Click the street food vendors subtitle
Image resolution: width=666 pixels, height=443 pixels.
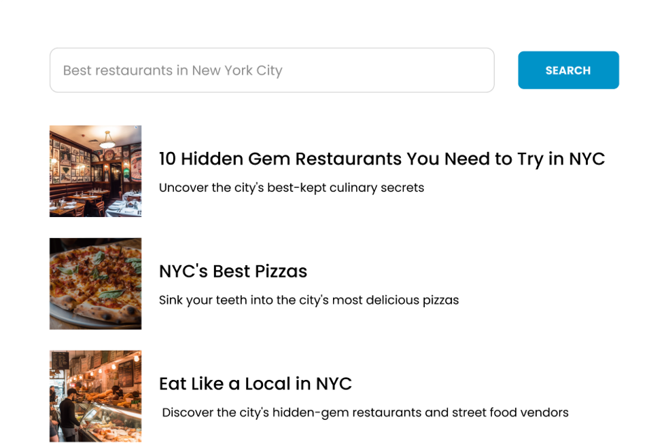coord(365,412)
